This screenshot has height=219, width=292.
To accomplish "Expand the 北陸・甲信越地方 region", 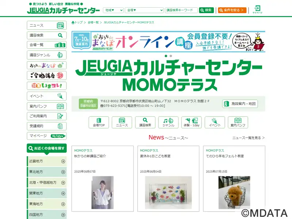I will pos(47,182).
